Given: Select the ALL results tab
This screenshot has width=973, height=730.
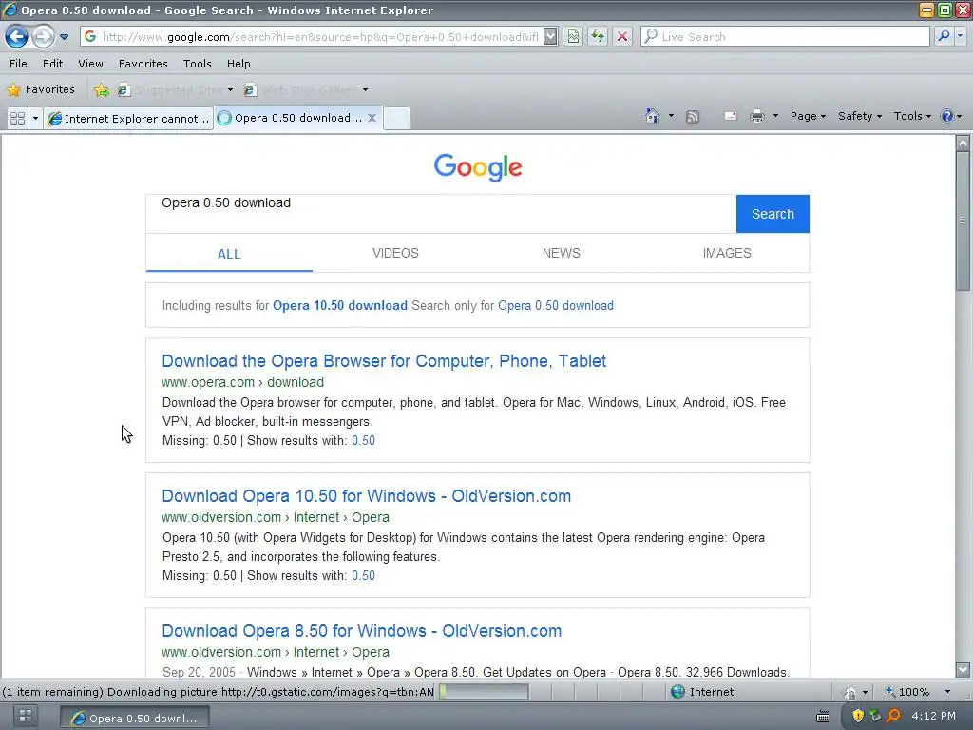Looking at the screenshot, I should [x=229, y=254].
